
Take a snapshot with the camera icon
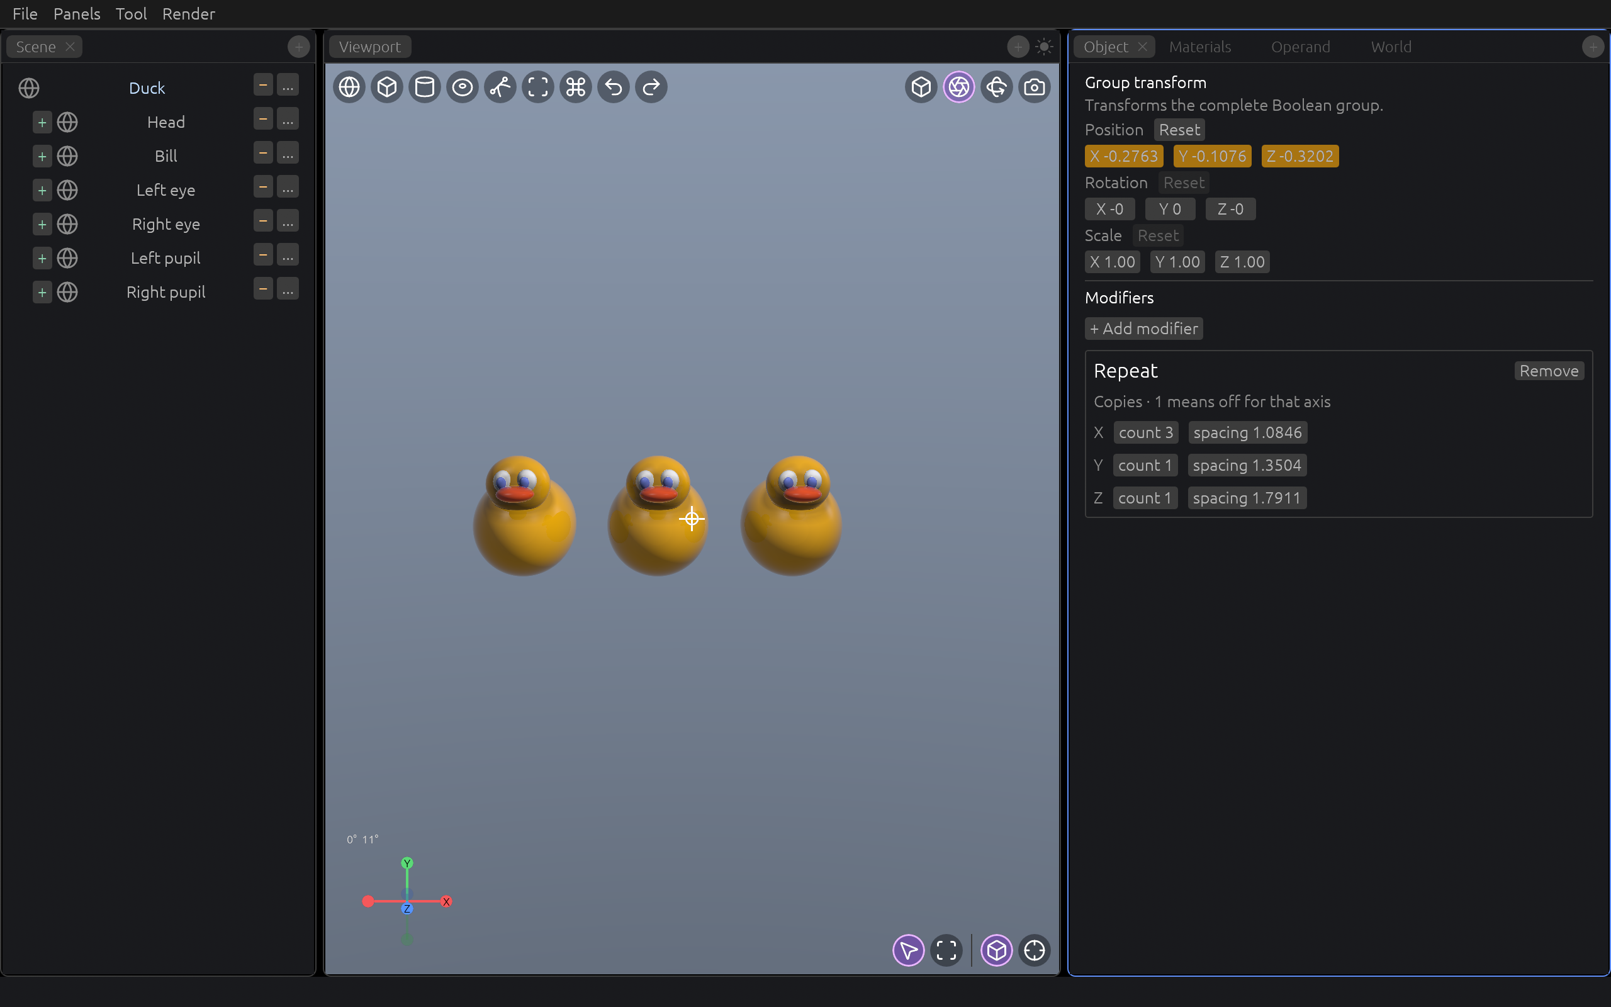(1035, 87)
